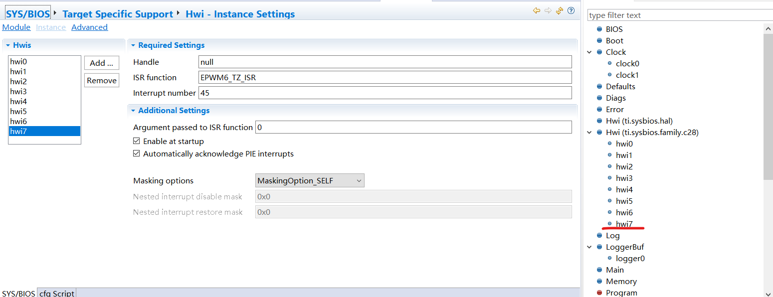This screenshot has height=297, width=773.
Task: Click the red Program module icon
Action: [x=599, y=293]
